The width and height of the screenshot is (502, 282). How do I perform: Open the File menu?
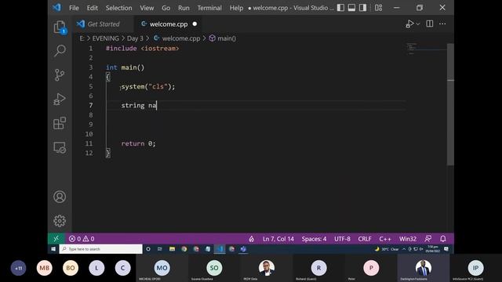[x=74, y=8]
